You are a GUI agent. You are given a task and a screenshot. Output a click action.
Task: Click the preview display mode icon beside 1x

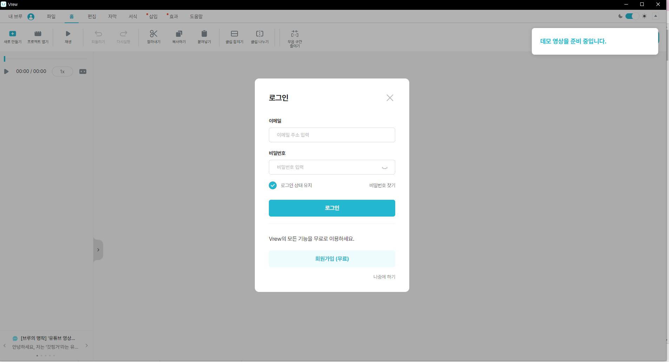[83, 71]
